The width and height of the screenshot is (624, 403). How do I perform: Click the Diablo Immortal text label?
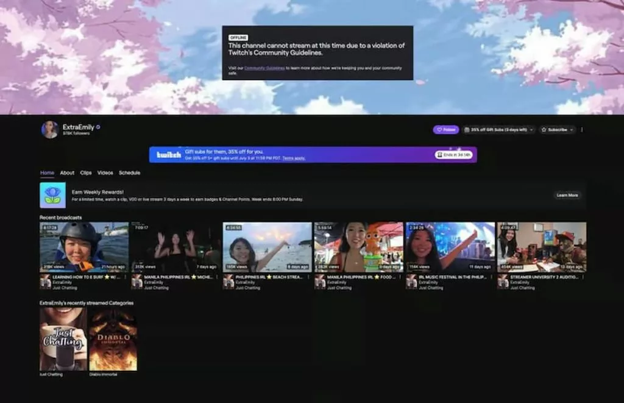[x=103, y=374]
